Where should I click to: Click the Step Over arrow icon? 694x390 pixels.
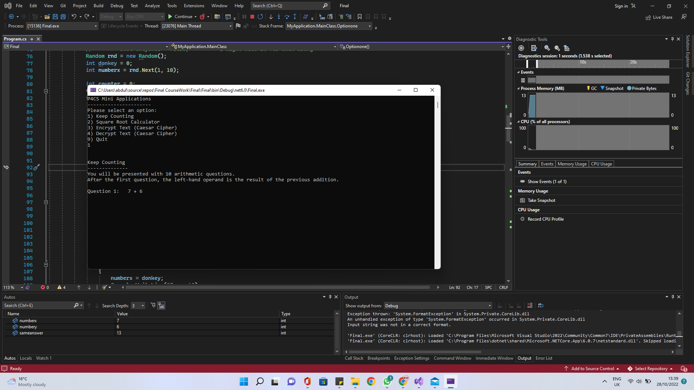coord(287,17)
